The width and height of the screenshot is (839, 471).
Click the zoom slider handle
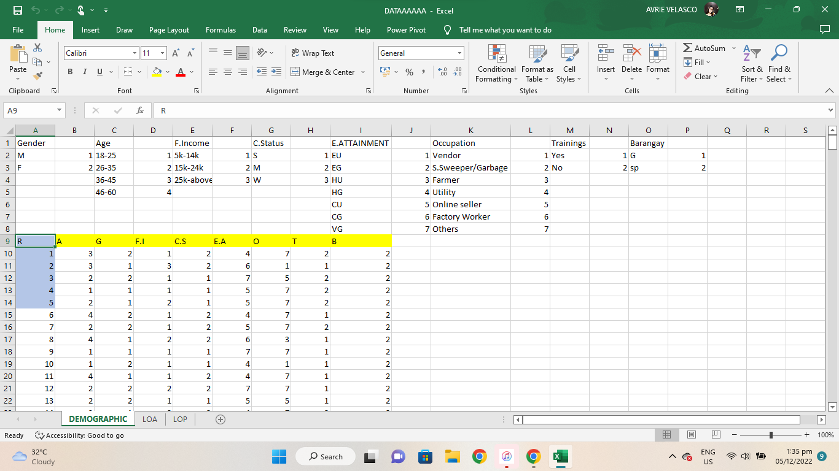771,435
